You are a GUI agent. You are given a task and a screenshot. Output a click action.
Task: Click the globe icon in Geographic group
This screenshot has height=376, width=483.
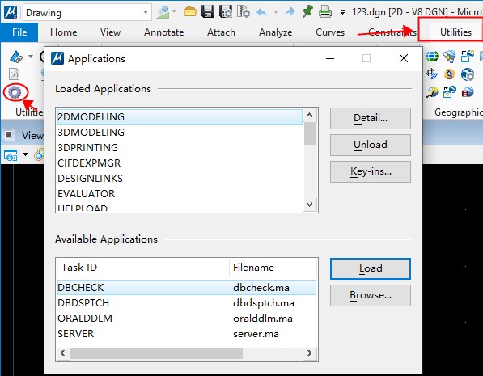pos(431,57)
